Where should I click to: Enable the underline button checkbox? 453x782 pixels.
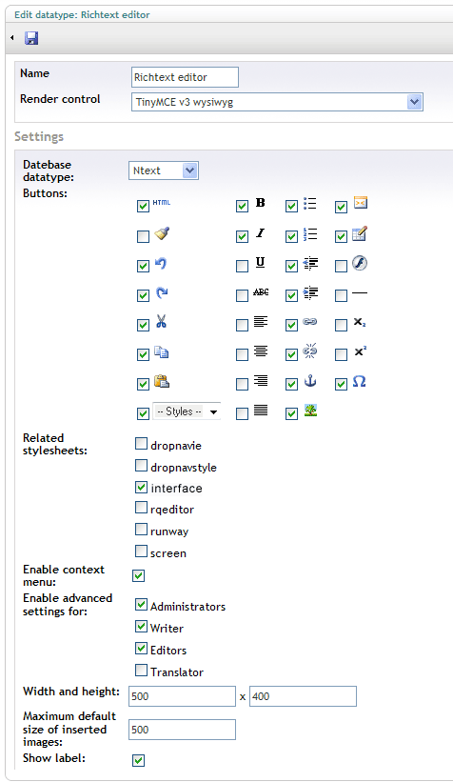242,266
